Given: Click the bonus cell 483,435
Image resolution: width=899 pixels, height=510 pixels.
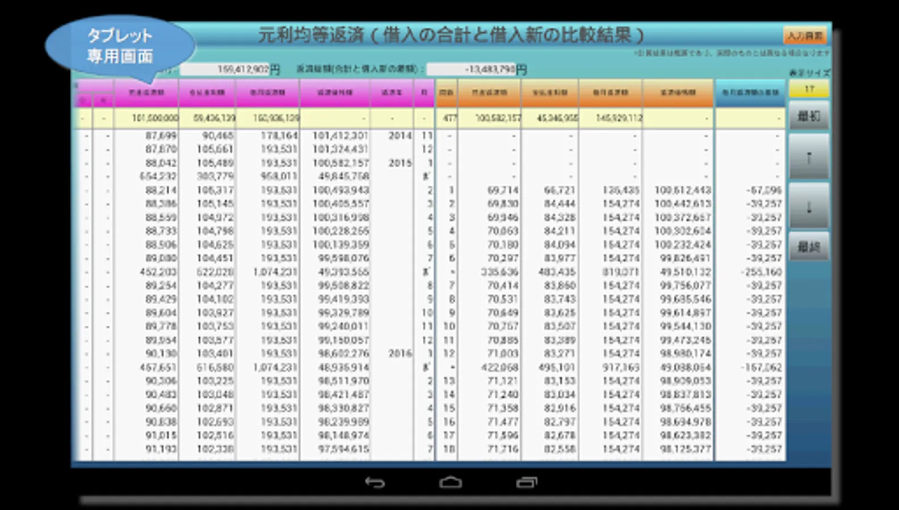Looking at the screenshot, I should click(557, 272).
